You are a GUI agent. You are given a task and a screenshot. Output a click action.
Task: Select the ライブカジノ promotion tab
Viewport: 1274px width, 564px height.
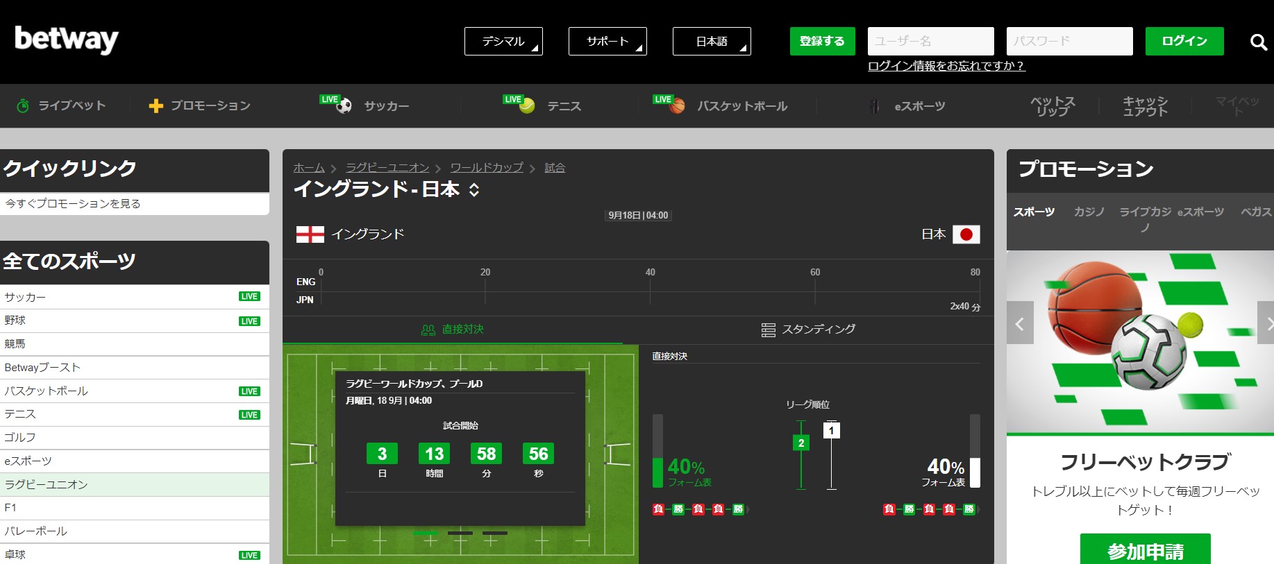point(1145,219)
